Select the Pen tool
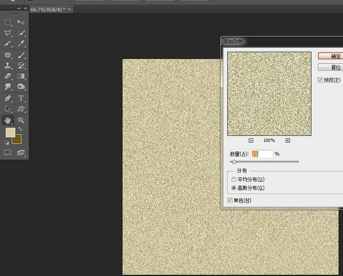Image resolution: width=343 pixels, height=276 pixels. pyautogui.click(x=8, y=99)
